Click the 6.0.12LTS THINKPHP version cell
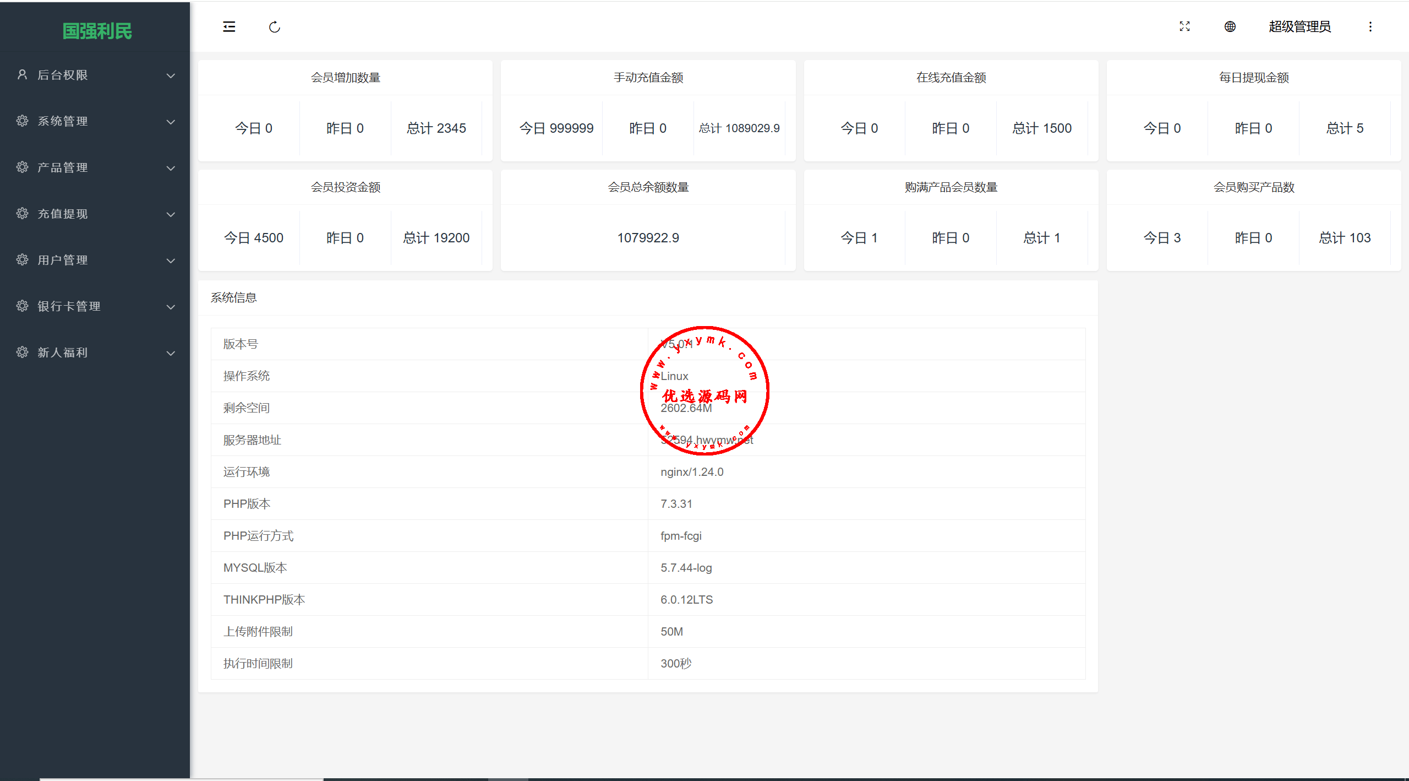This screenshot has width=1409, height=781. click(866, 600)
